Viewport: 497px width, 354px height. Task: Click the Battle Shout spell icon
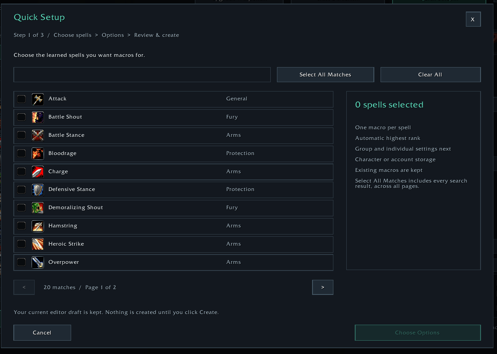tap(38, 117)
